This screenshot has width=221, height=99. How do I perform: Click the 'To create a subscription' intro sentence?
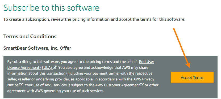pyautogui.click(x=94, y=19)
